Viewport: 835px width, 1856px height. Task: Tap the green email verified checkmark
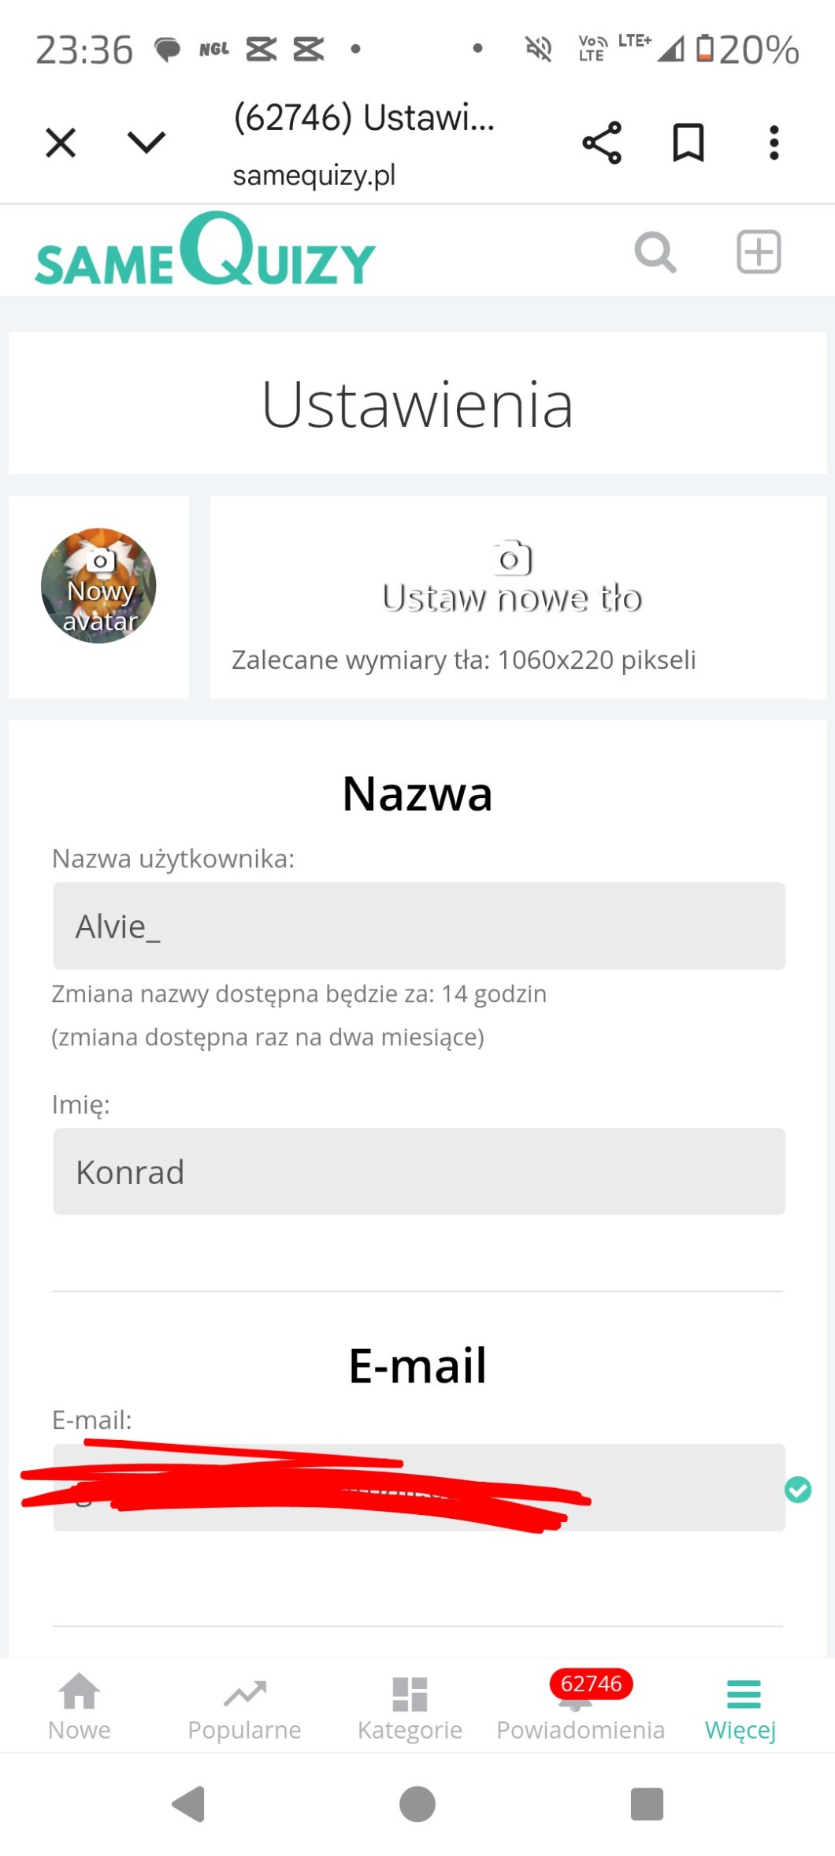point(797,1489)
